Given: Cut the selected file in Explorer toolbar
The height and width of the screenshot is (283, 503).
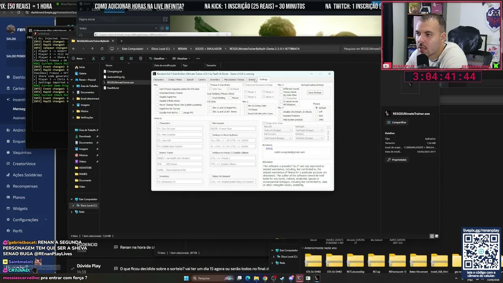Looking at the screenshot, I should click(x=93, y=59).
